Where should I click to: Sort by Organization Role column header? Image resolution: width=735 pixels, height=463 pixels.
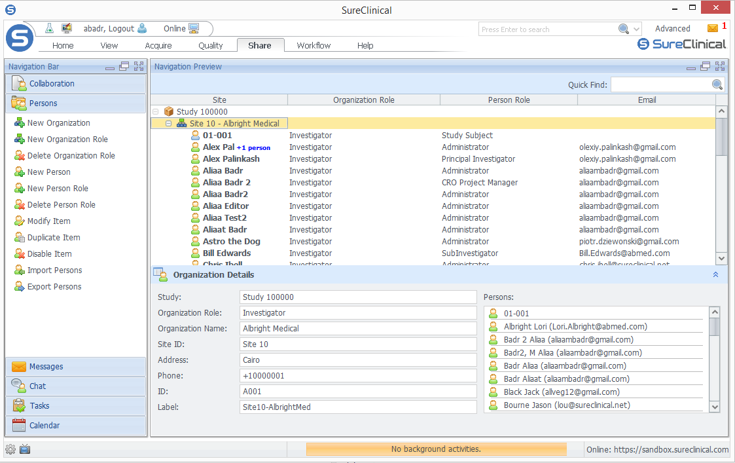click(x=364, y=100)
